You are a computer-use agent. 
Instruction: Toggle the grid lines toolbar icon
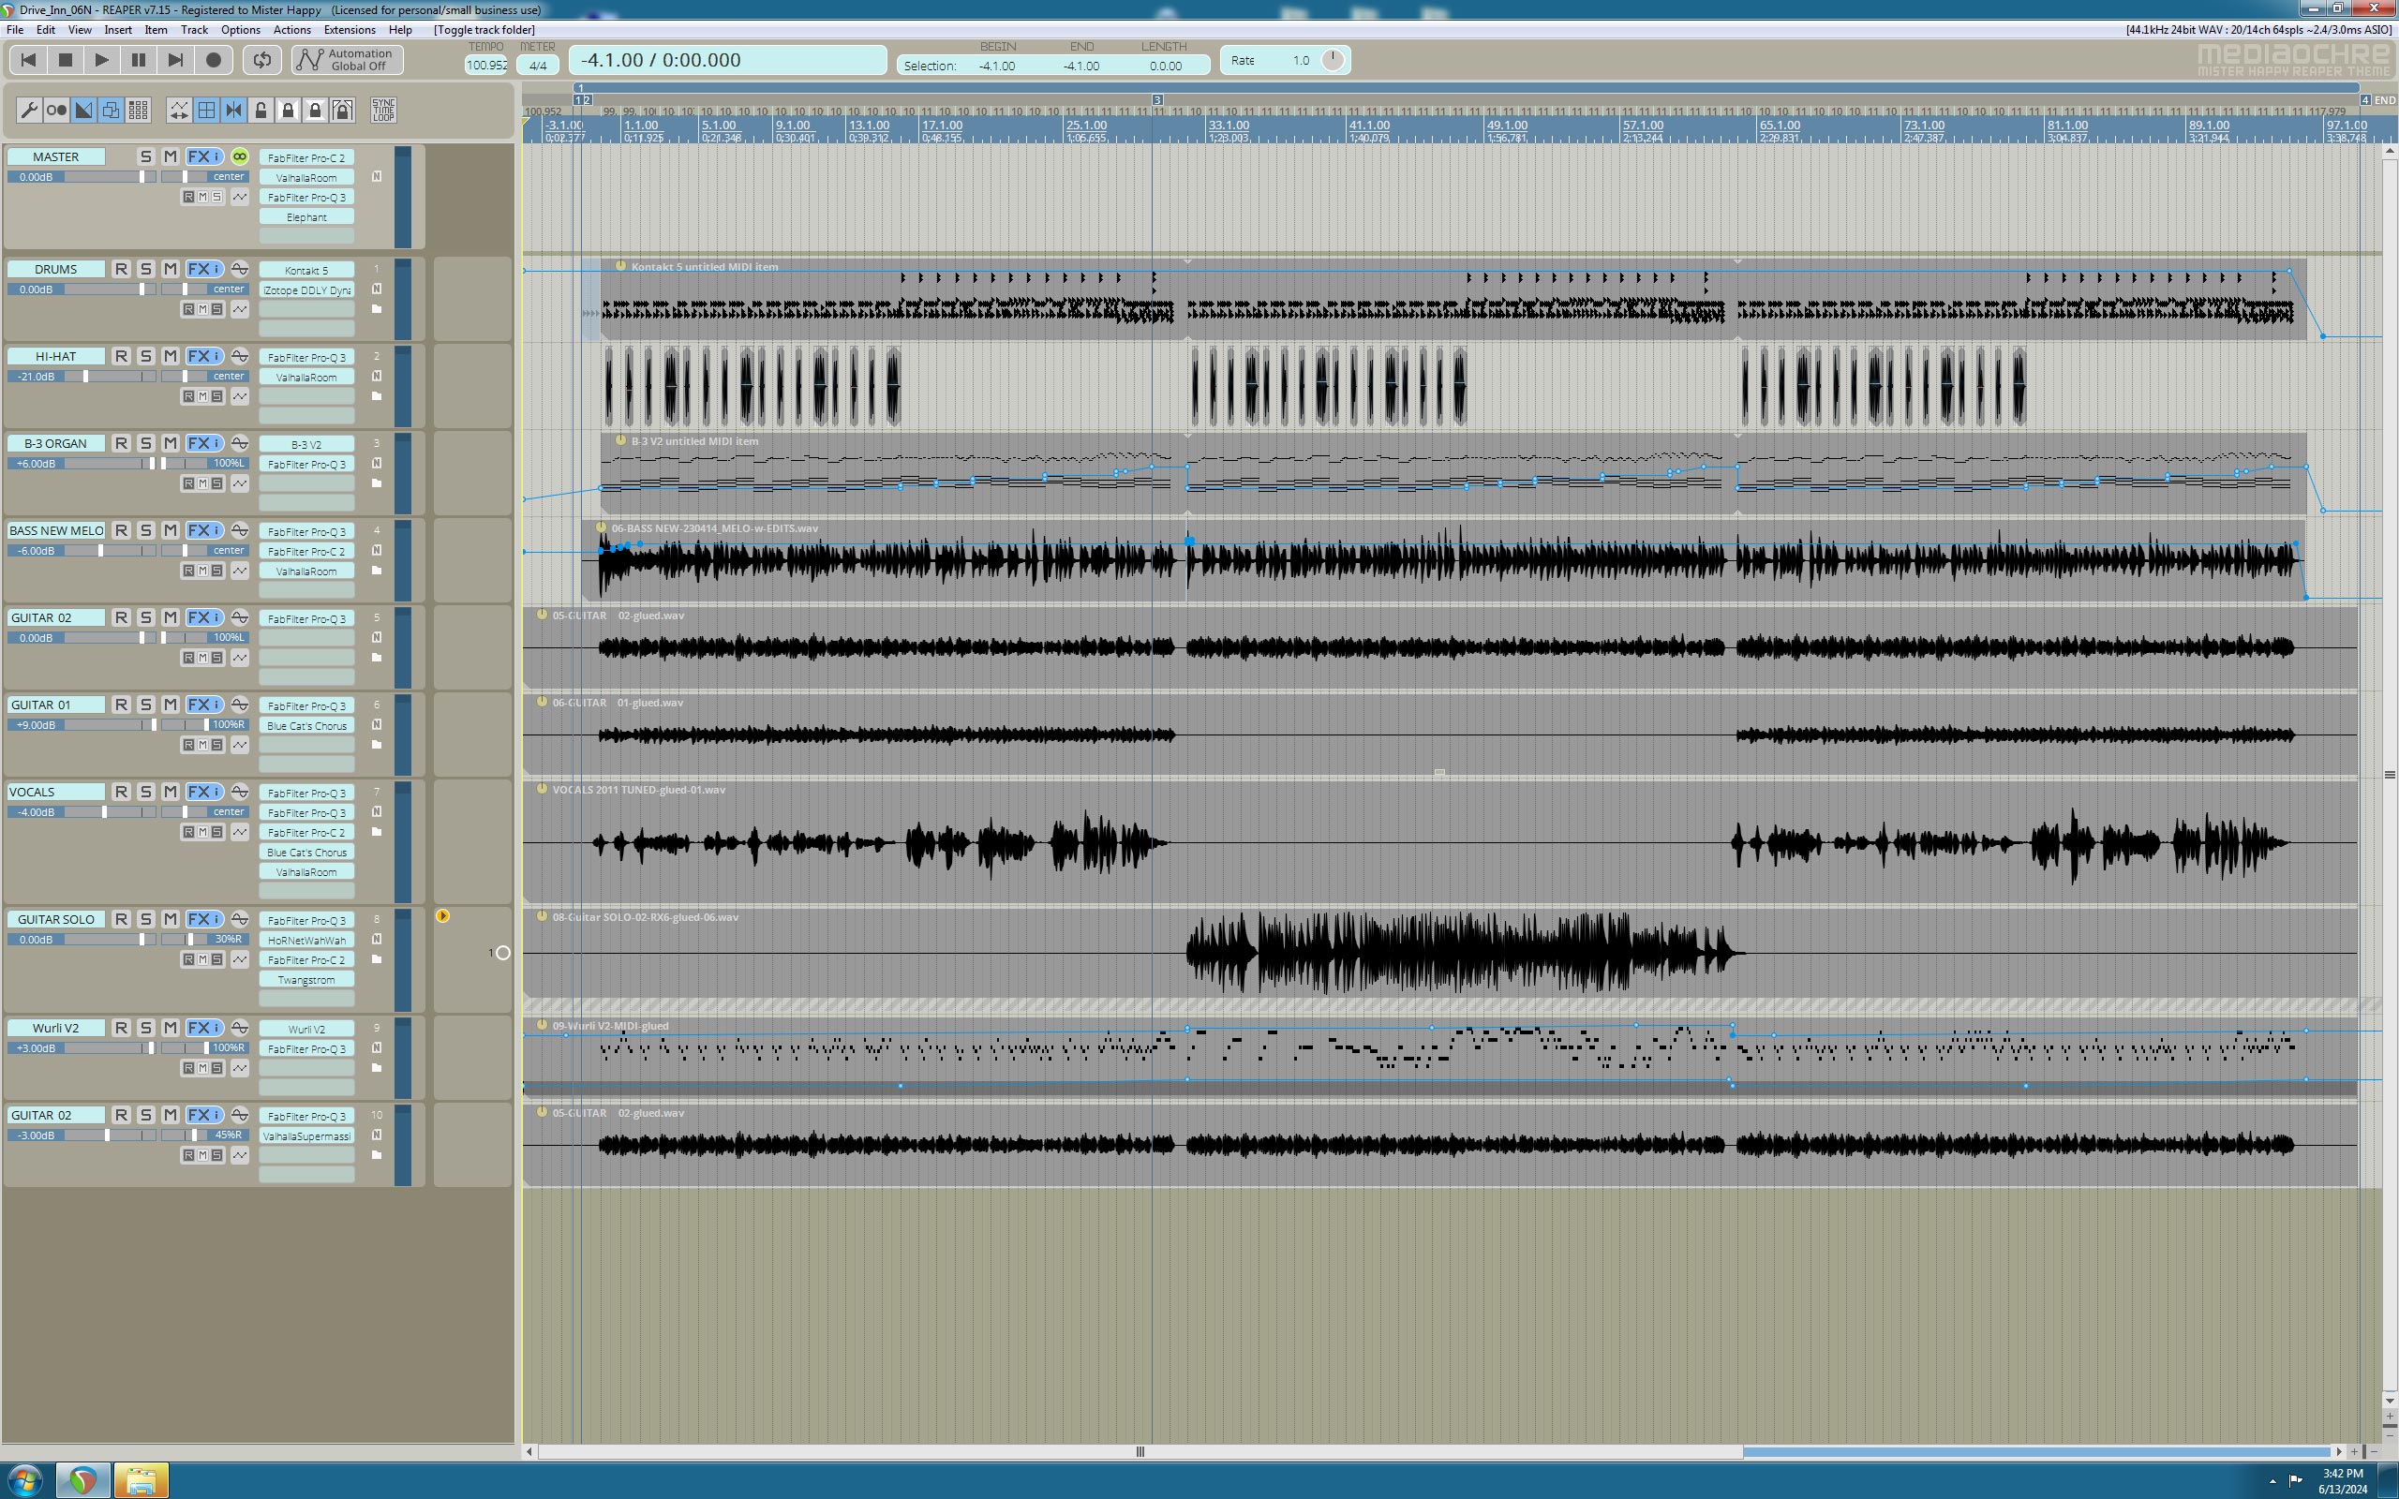coord(206,110)
